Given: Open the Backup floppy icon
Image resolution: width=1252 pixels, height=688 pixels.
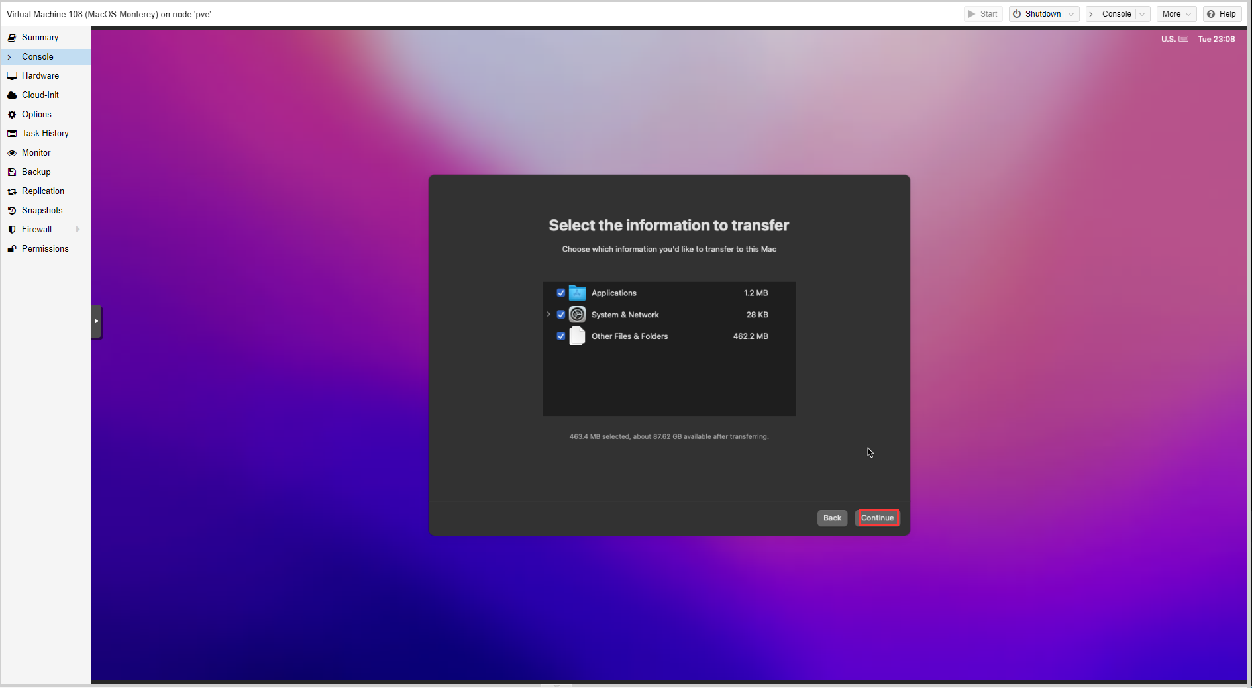Looking at the screenshot, I should click(x=12, y=172).
